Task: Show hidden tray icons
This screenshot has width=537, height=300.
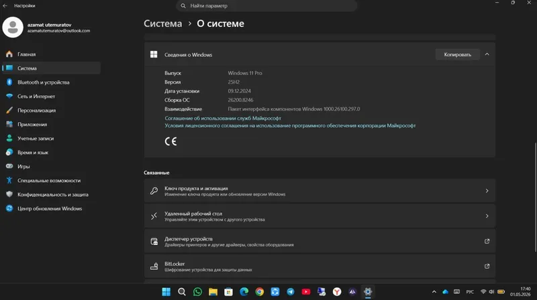Action: click(434, 291)
